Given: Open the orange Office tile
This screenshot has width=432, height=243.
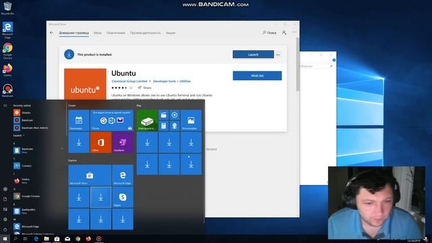Looking at the screenshot, I should 101,142.
